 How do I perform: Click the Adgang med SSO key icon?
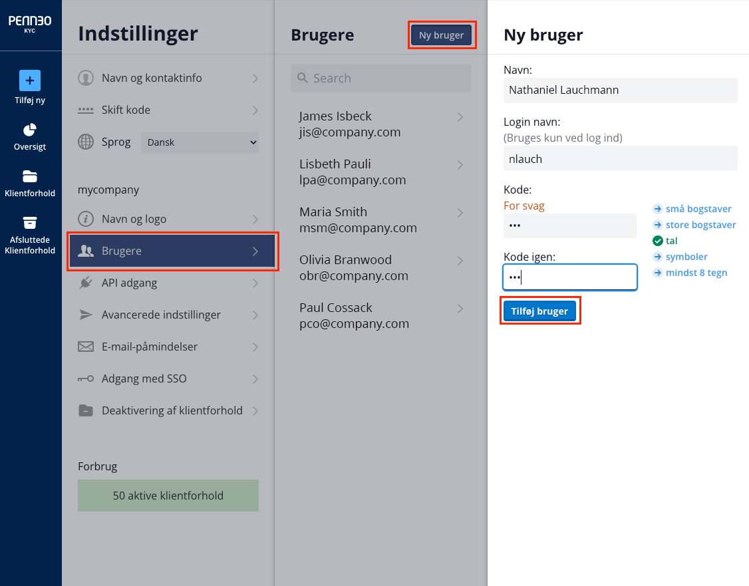coord(86,378)
